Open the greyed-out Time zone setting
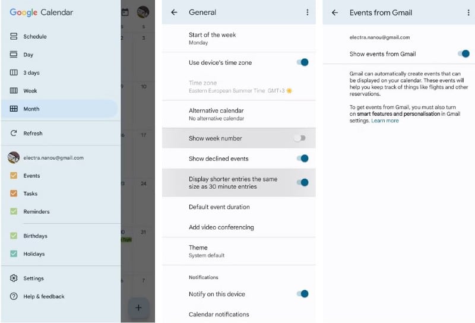475x323 pixels. coord(239,87)
